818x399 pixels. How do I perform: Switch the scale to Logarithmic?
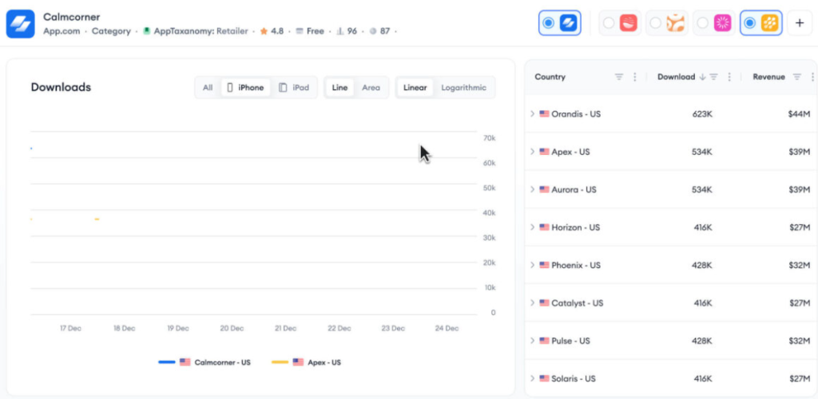click(463, 88)
